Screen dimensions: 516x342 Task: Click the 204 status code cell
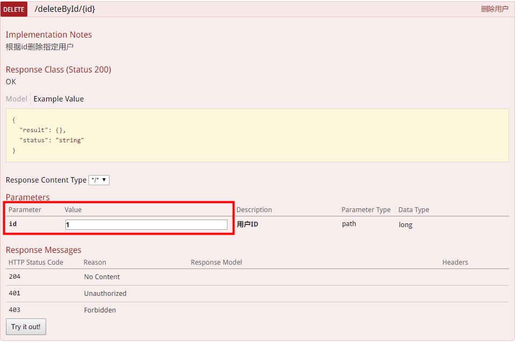pyautogui.click(x=14, y=276)
